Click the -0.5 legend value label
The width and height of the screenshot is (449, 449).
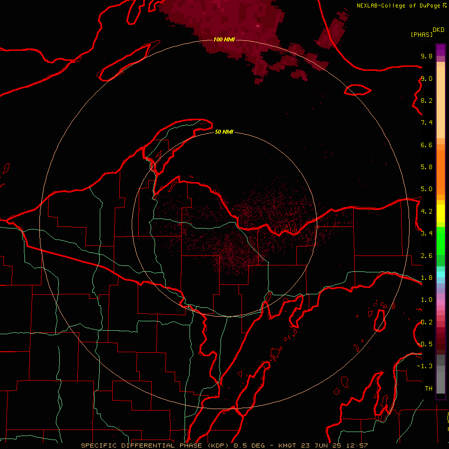(425, 344)
